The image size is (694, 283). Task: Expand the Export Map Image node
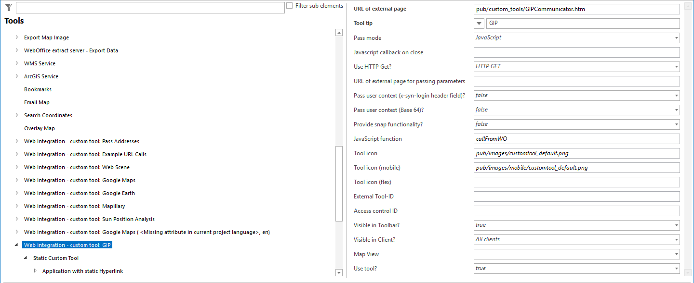(x=16, y=37)
